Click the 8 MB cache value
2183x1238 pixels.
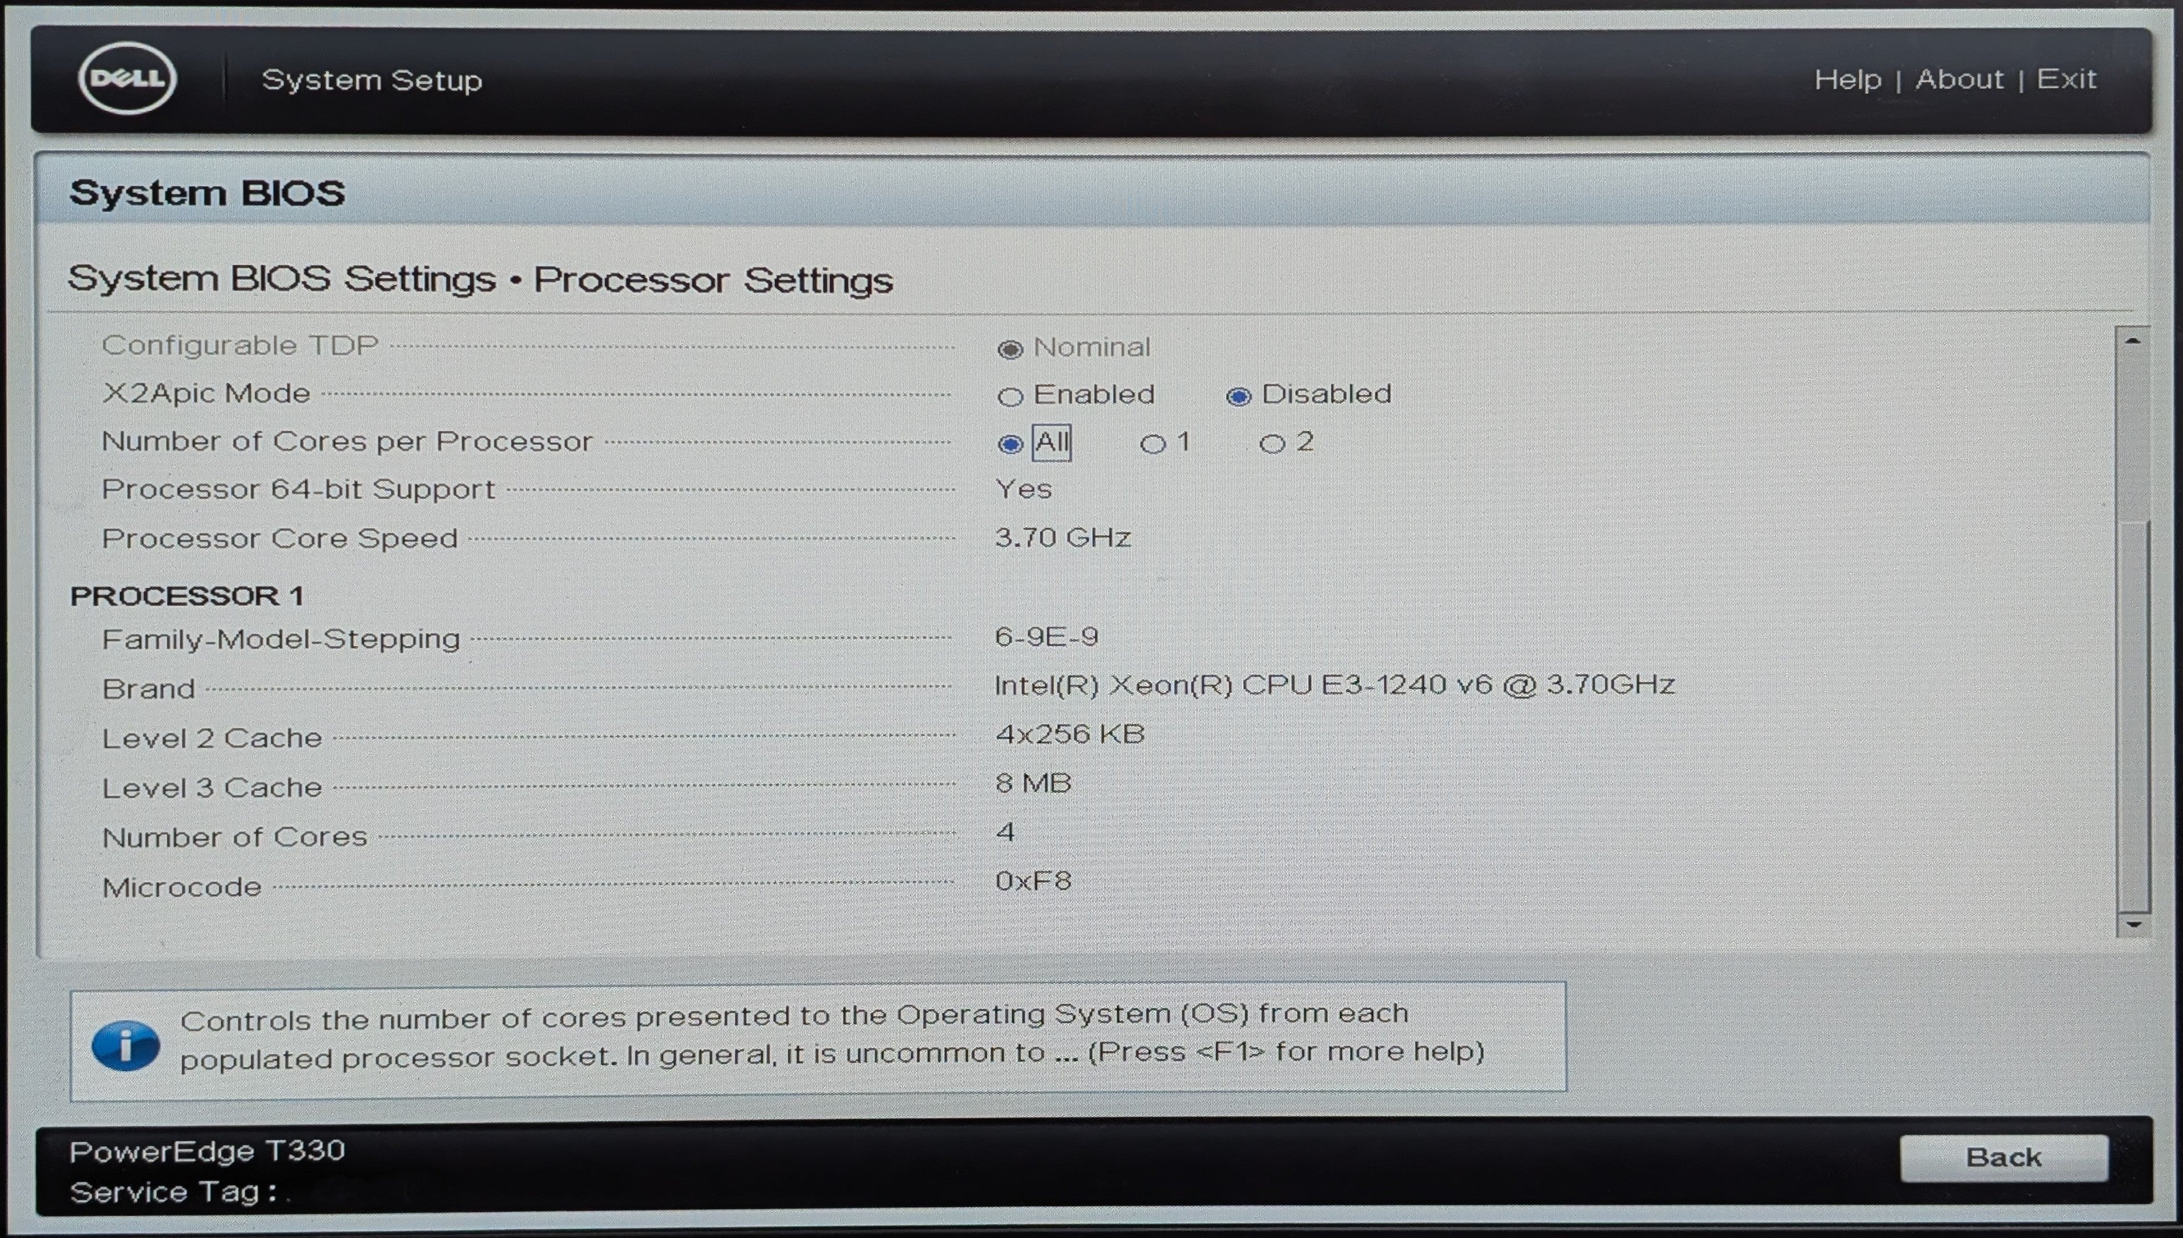[x=1033, y=782]
